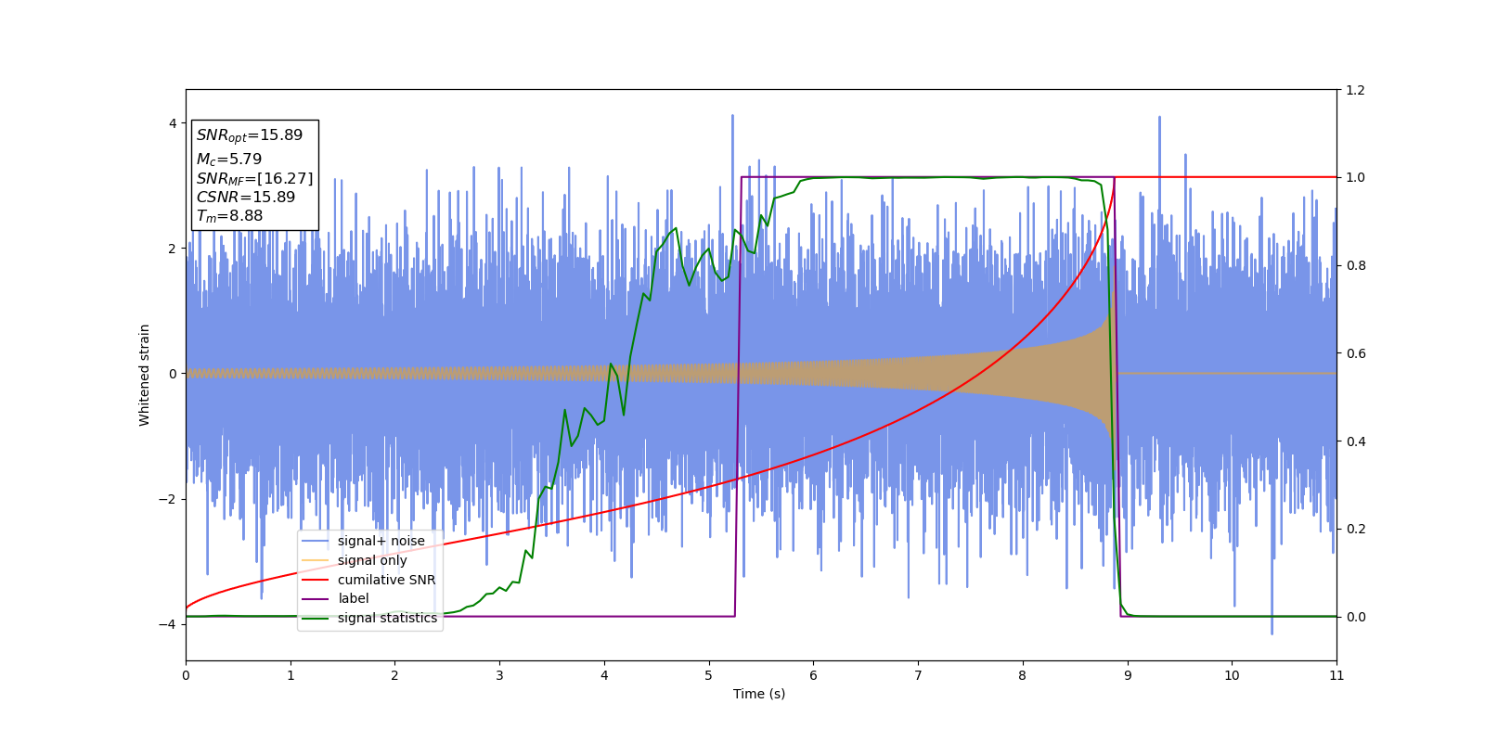Image resolution: width=1485 pixels, height=742 pixels.
Task: Click the 'Time (s)' x-axis label
Action: coord(759,694)
